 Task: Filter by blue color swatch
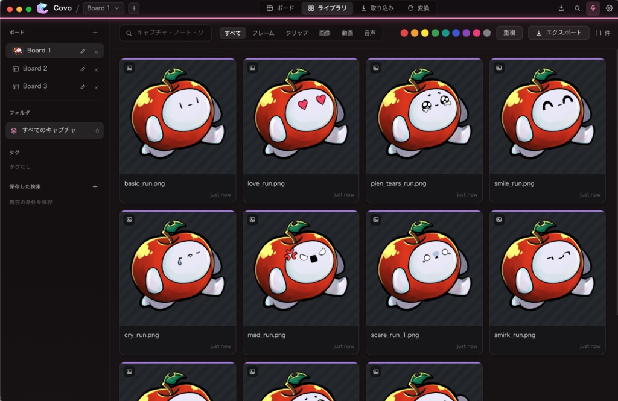click(x=456, y=33)
